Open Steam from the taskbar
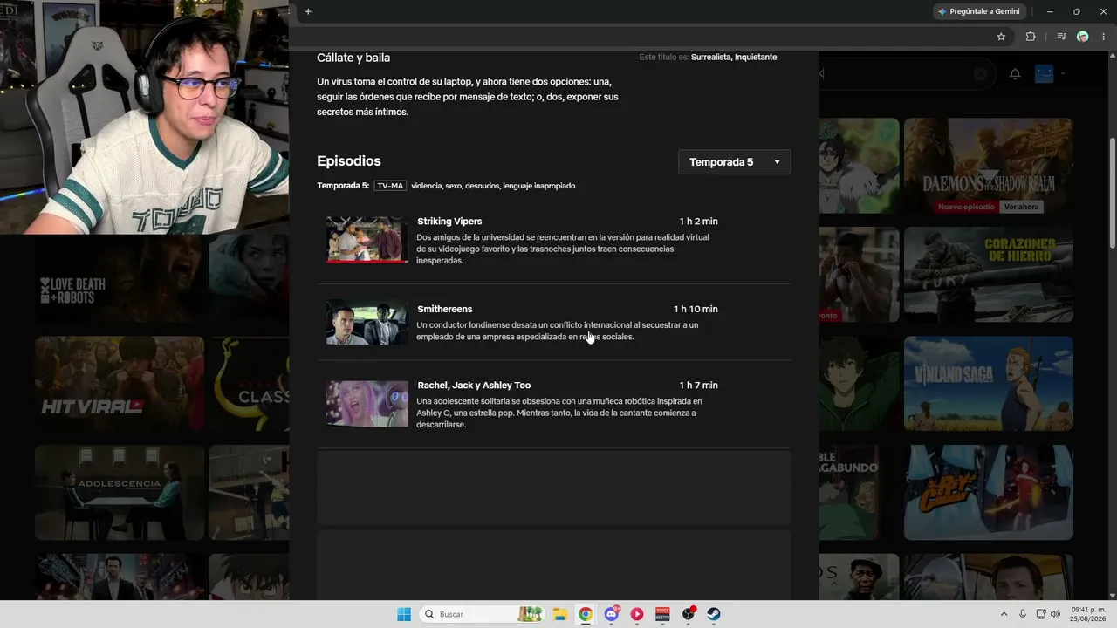This screenshot has width=1117, height=628. coord(714,614)
